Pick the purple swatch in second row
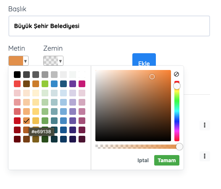221x189 pixels. point(73,84)
